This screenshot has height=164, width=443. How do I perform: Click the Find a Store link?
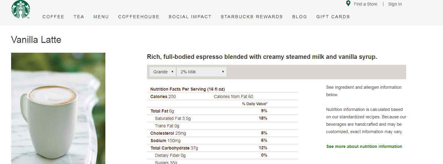click(x=365, y=4)
